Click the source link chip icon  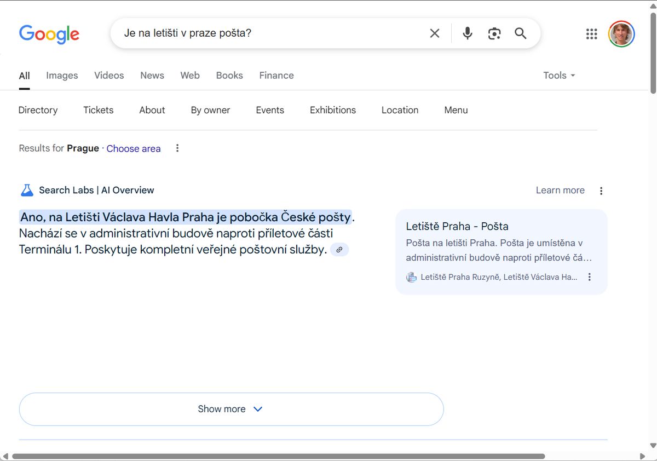[339, 250]
